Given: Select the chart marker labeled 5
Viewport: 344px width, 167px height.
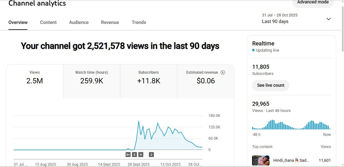Looking at the screenshot, I should click(x=134, y=155).
